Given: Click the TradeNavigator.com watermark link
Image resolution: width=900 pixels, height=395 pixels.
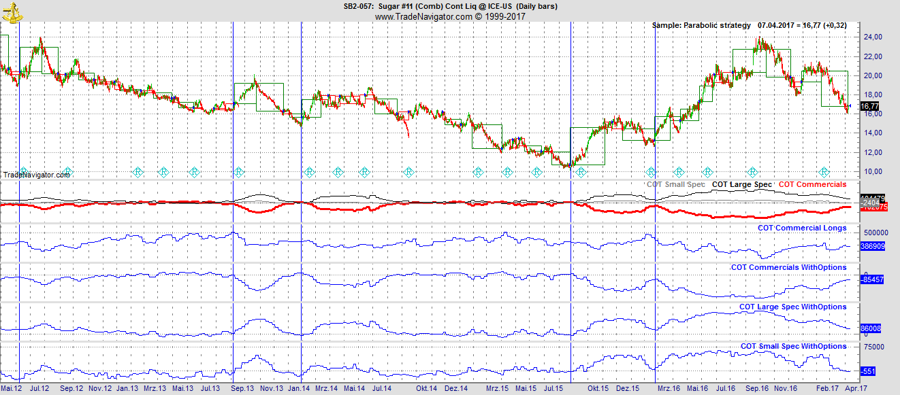Looking at the screenshot, I should coord(35,175).
